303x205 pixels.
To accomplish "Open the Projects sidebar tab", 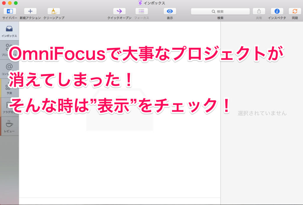I will pyautogui.click(x=9, y=50).
